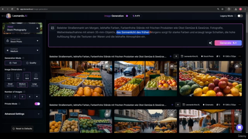
Task: Toggle Legacy Mode switch
Action: pyautogui.click(x=240, y=16)
